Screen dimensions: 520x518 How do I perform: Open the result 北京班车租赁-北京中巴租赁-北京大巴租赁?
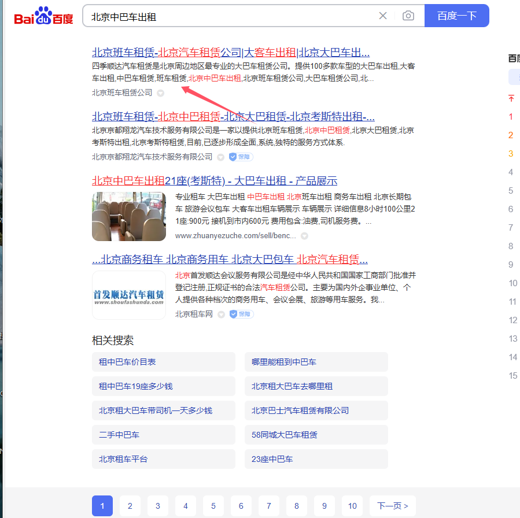pos(233,117)
